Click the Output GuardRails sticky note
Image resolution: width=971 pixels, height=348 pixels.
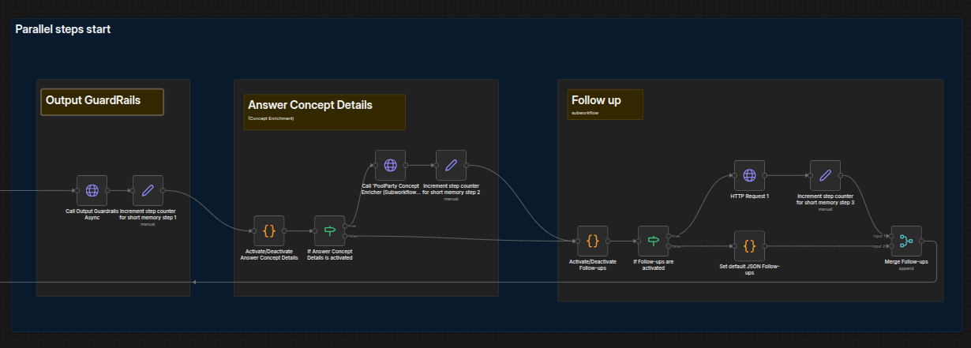click(102, 102)
